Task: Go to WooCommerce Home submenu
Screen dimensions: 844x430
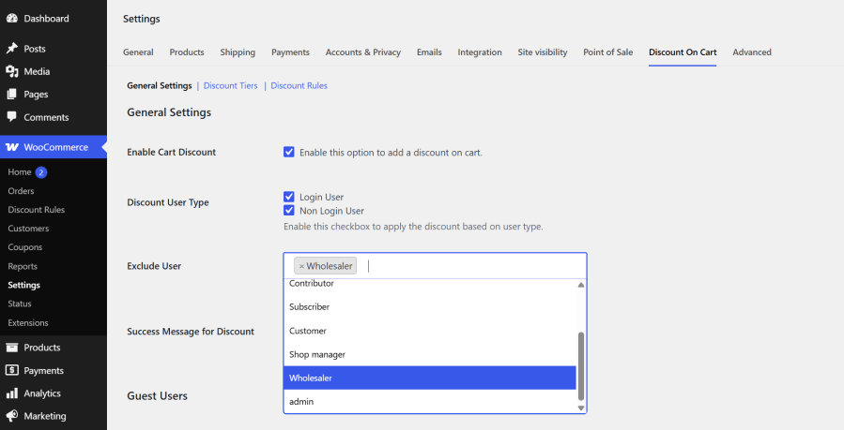Action: [20, 172]
